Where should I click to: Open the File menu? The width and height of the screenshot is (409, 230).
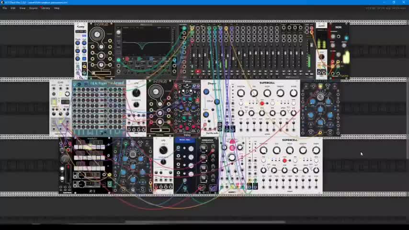coord(5,8)
